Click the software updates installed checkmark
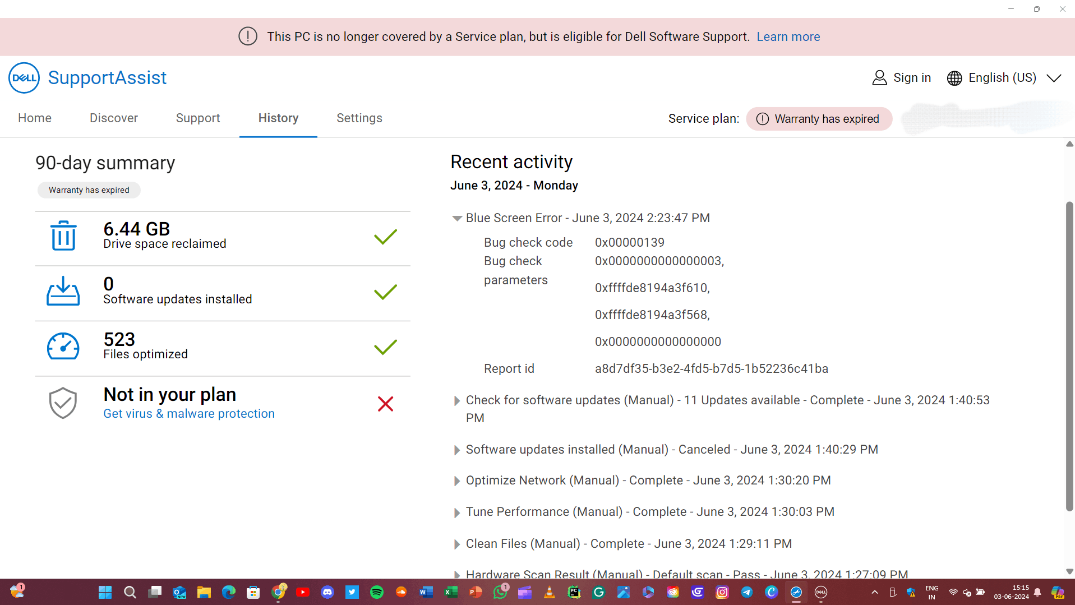 [x=386, y=292]
